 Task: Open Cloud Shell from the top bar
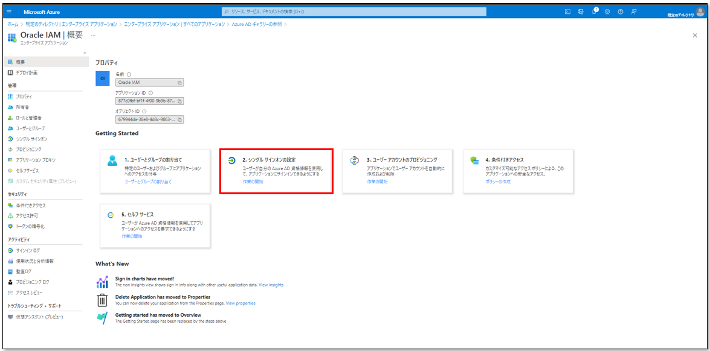point(567,11)
